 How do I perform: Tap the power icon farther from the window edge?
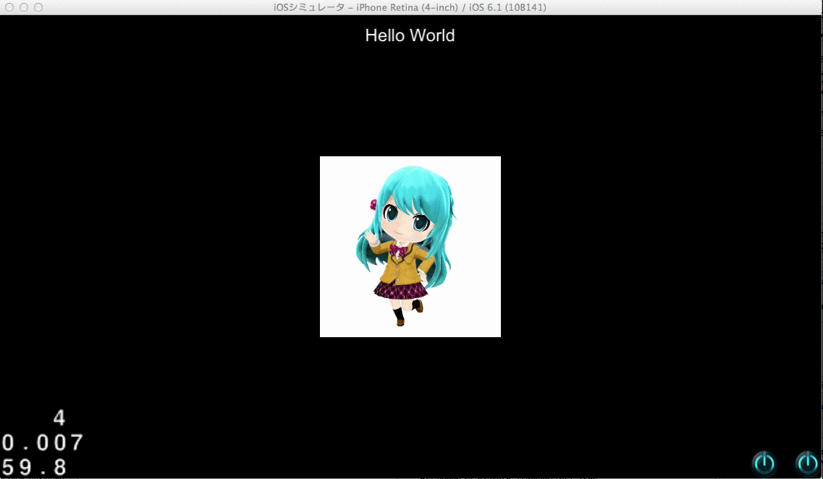point(764,463)
